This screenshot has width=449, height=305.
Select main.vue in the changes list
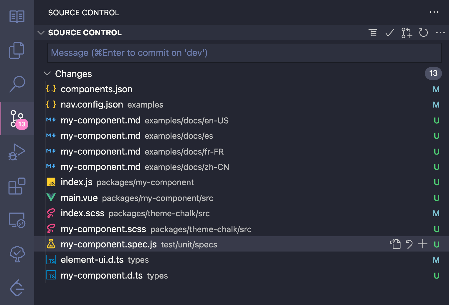coord(79,198)
